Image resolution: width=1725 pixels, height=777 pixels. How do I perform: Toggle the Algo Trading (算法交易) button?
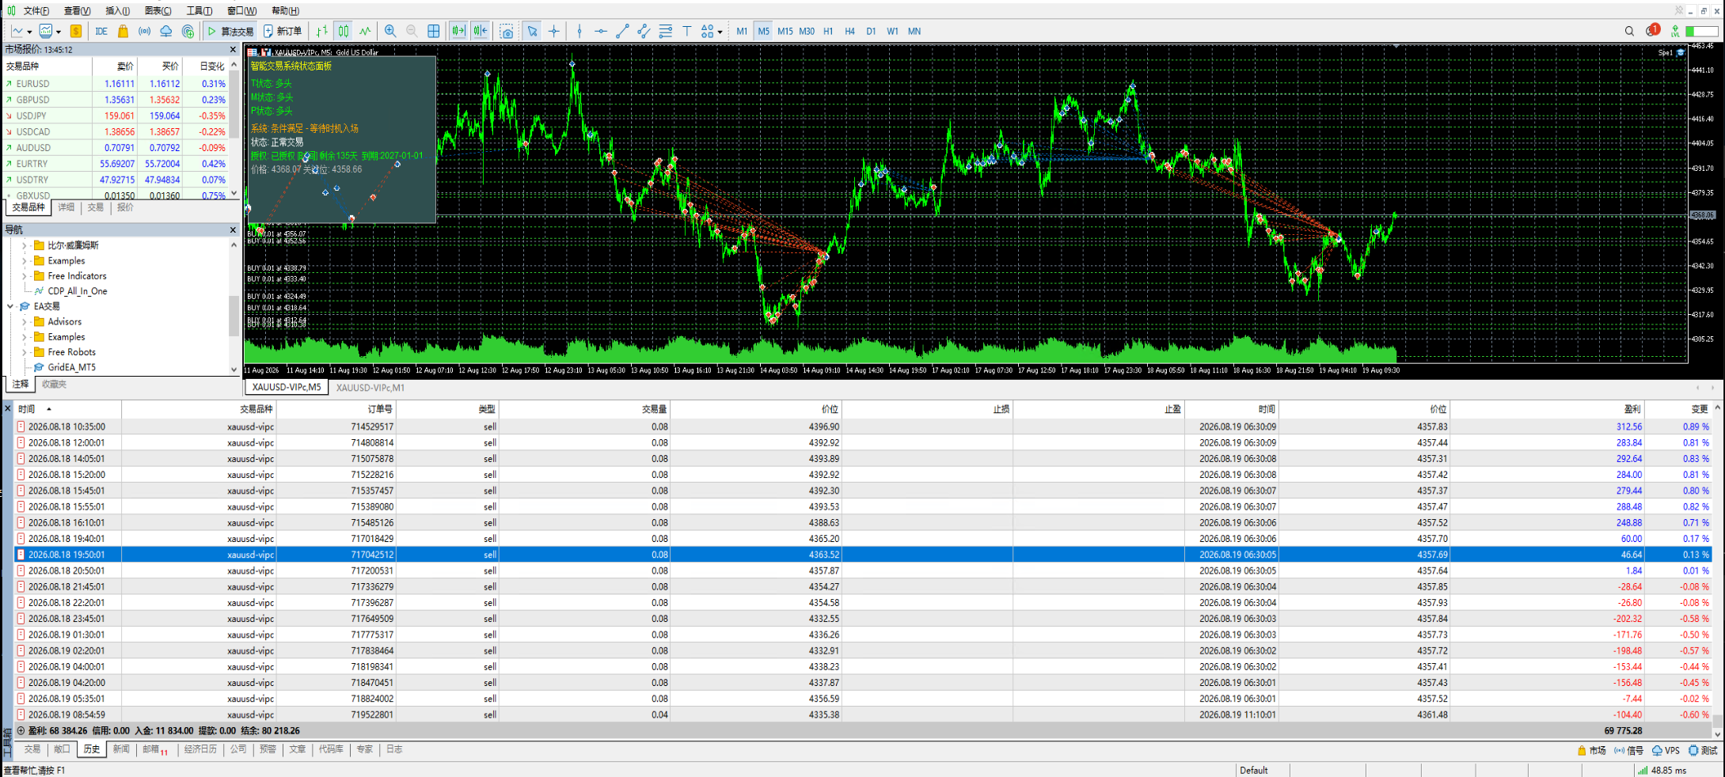tap(230, 32)
